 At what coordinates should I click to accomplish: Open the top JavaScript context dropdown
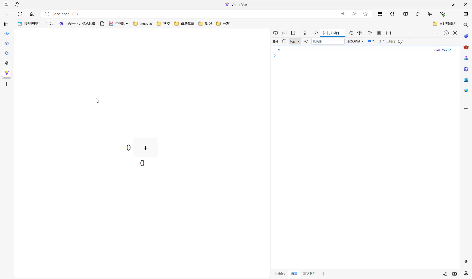(295, 41)
